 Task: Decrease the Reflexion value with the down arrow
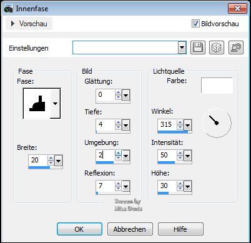point(118,188)
